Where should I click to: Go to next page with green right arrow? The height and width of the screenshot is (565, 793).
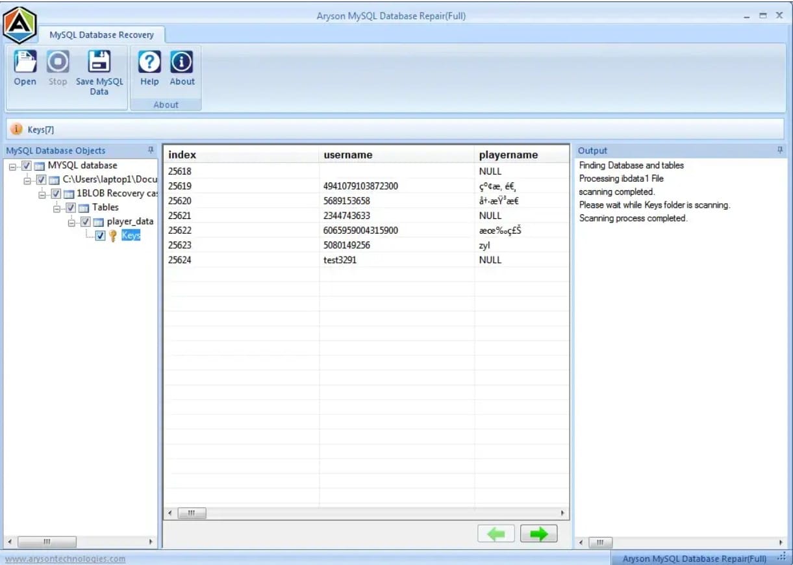tap(538, 534)
